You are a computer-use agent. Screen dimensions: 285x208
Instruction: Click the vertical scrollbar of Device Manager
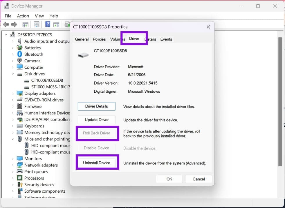pyautogui.click(x=280, y=102)
